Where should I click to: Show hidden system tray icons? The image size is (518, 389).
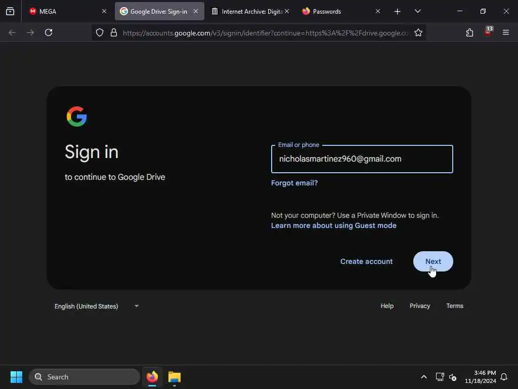[424, 377]
